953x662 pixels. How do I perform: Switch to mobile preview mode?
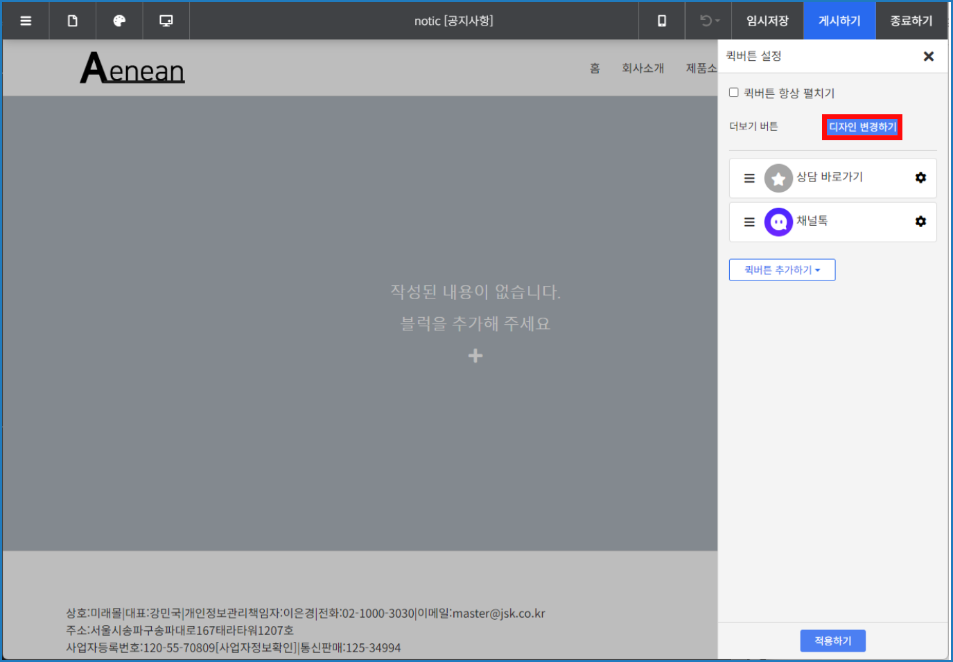tap(661, 20)
